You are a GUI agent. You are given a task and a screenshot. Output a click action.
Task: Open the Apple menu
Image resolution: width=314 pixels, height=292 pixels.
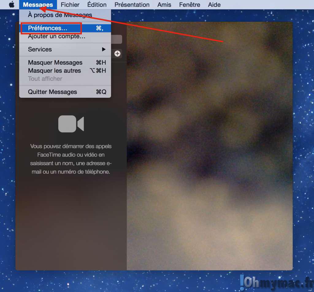[x=12, y=4]
